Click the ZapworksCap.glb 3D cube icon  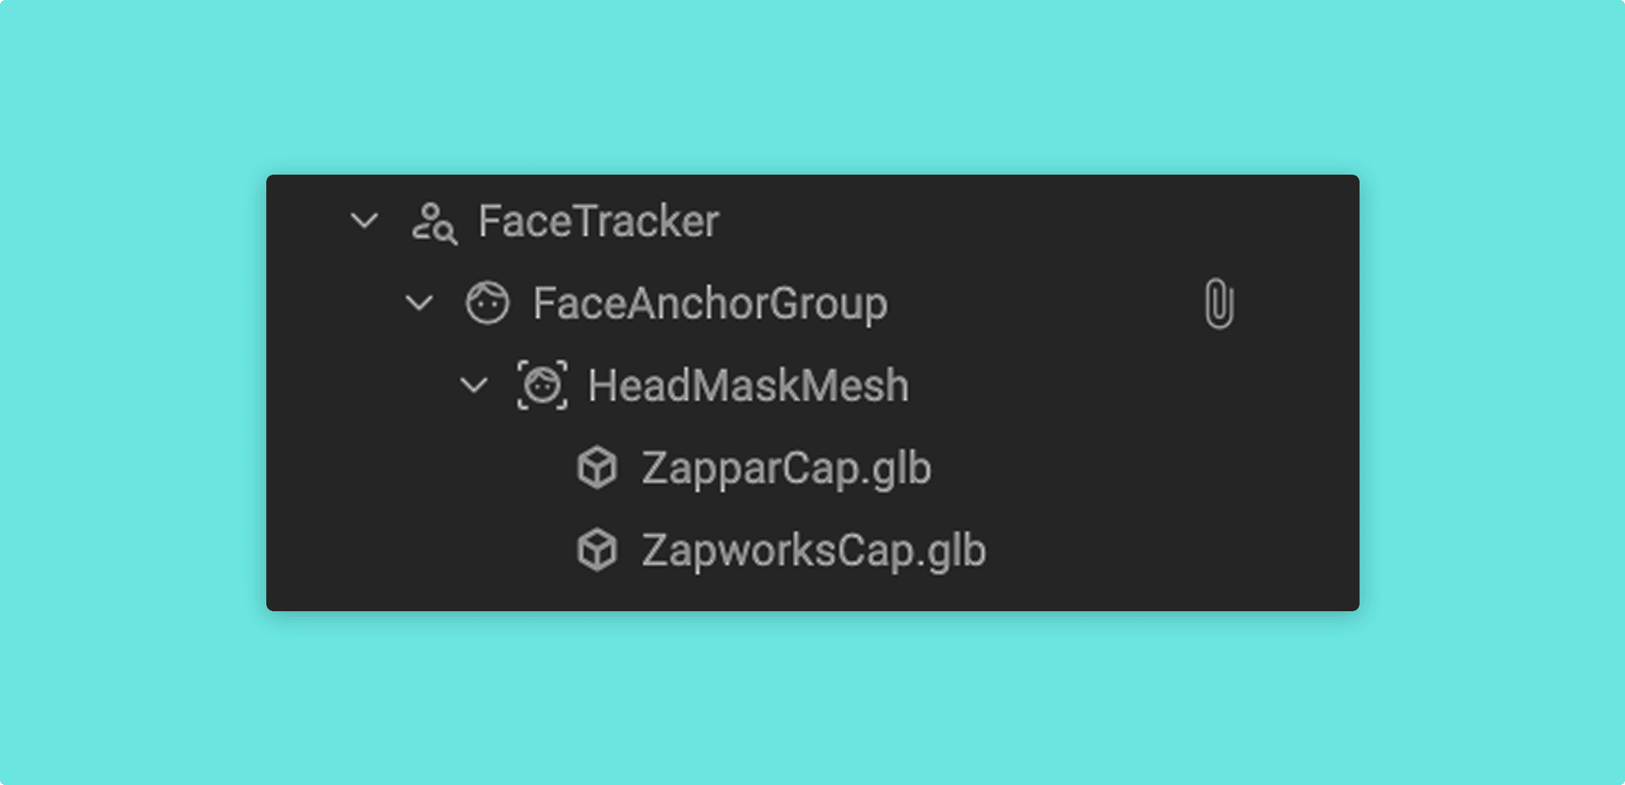coord(597,549)
